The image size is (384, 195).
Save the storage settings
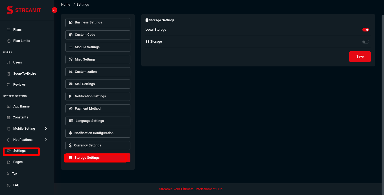[x=360, y=57]
